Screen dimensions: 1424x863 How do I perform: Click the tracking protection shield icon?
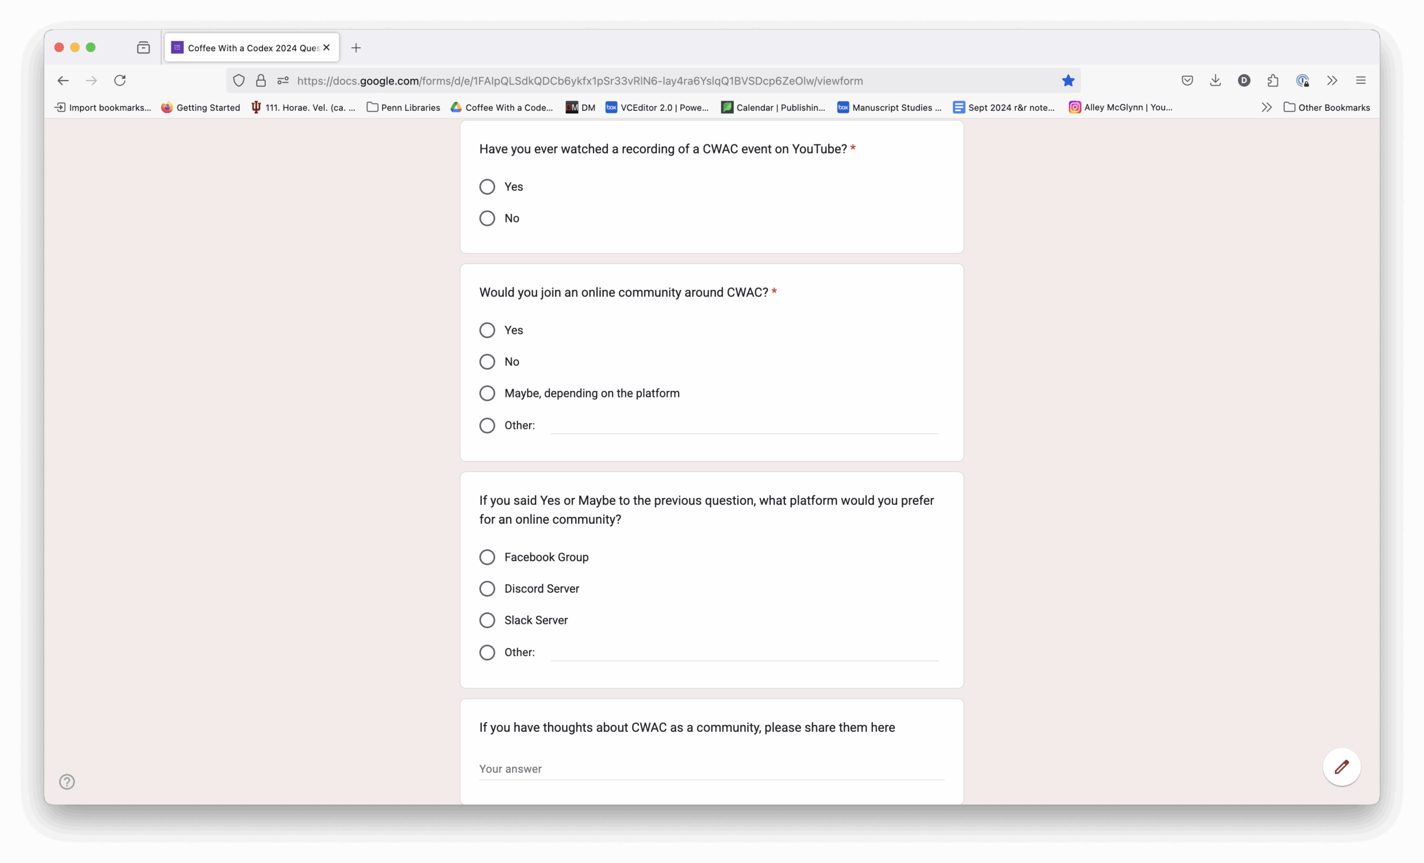[239, 80]
